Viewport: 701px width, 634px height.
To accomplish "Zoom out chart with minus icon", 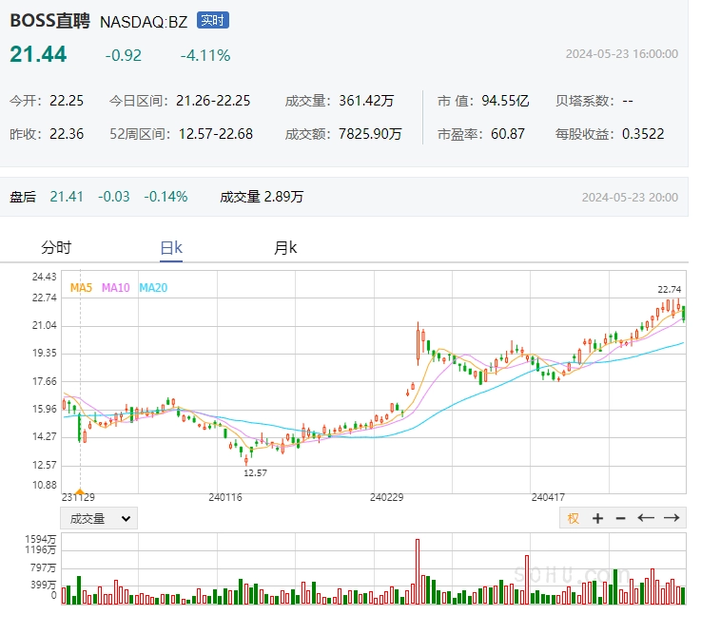I will point(620,518).
